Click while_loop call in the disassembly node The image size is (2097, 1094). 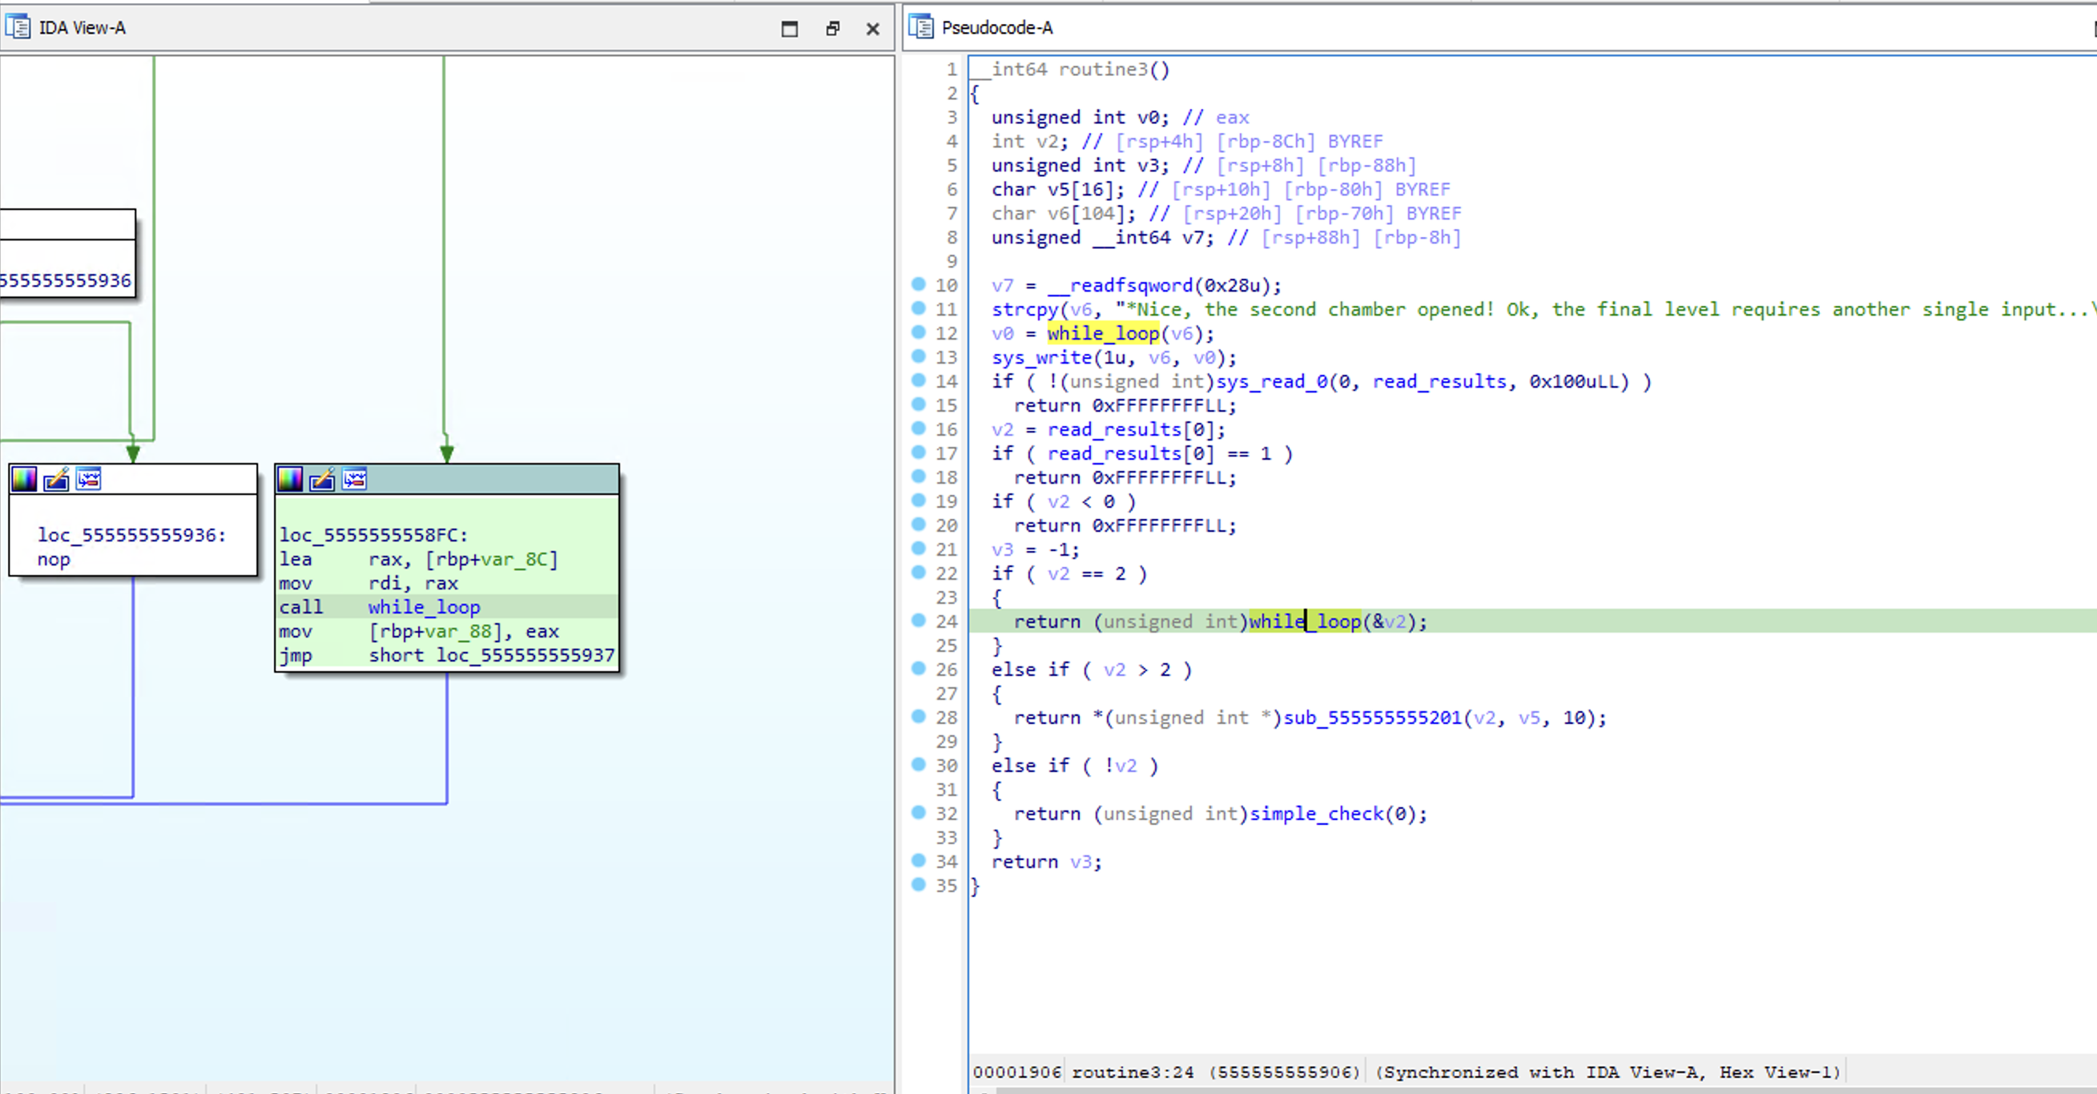[424, 607]
